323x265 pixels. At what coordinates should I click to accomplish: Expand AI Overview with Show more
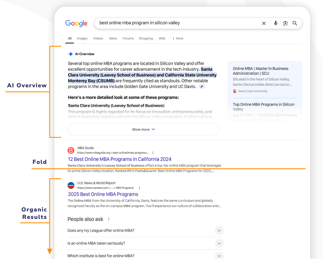[x=143, y=129]
